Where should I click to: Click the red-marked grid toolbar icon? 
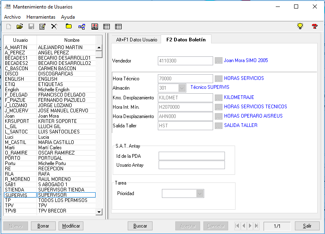click(x=95, y=26)
